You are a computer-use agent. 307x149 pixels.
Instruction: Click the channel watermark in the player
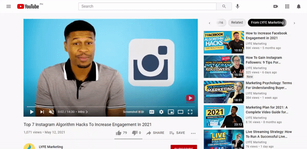point(190,99)
